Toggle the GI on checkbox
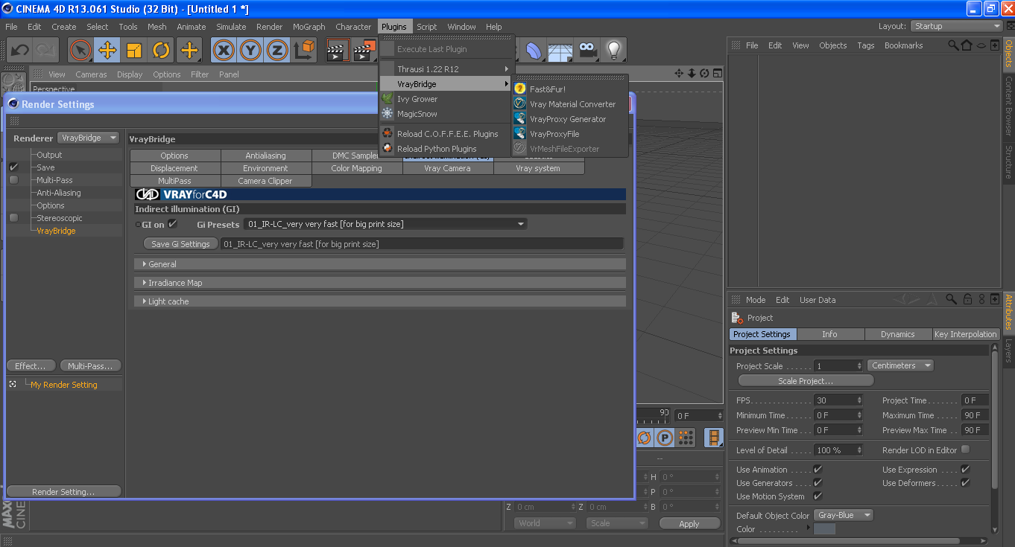The width and height of the screenshot is (1015, 547). tap(173, 224)
